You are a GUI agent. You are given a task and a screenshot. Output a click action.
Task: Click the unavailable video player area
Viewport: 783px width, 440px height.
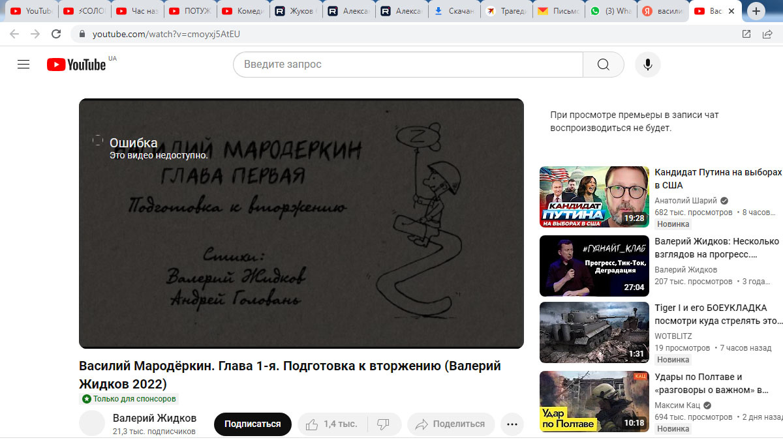301,224
